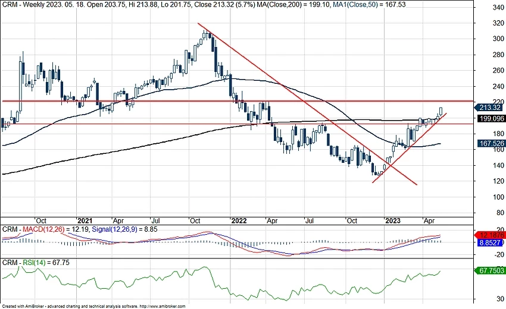The image size is (506, 309).
Task: Click the 2023 year marker on time axis
Action: pyautogui.click(x=392, y=219)
